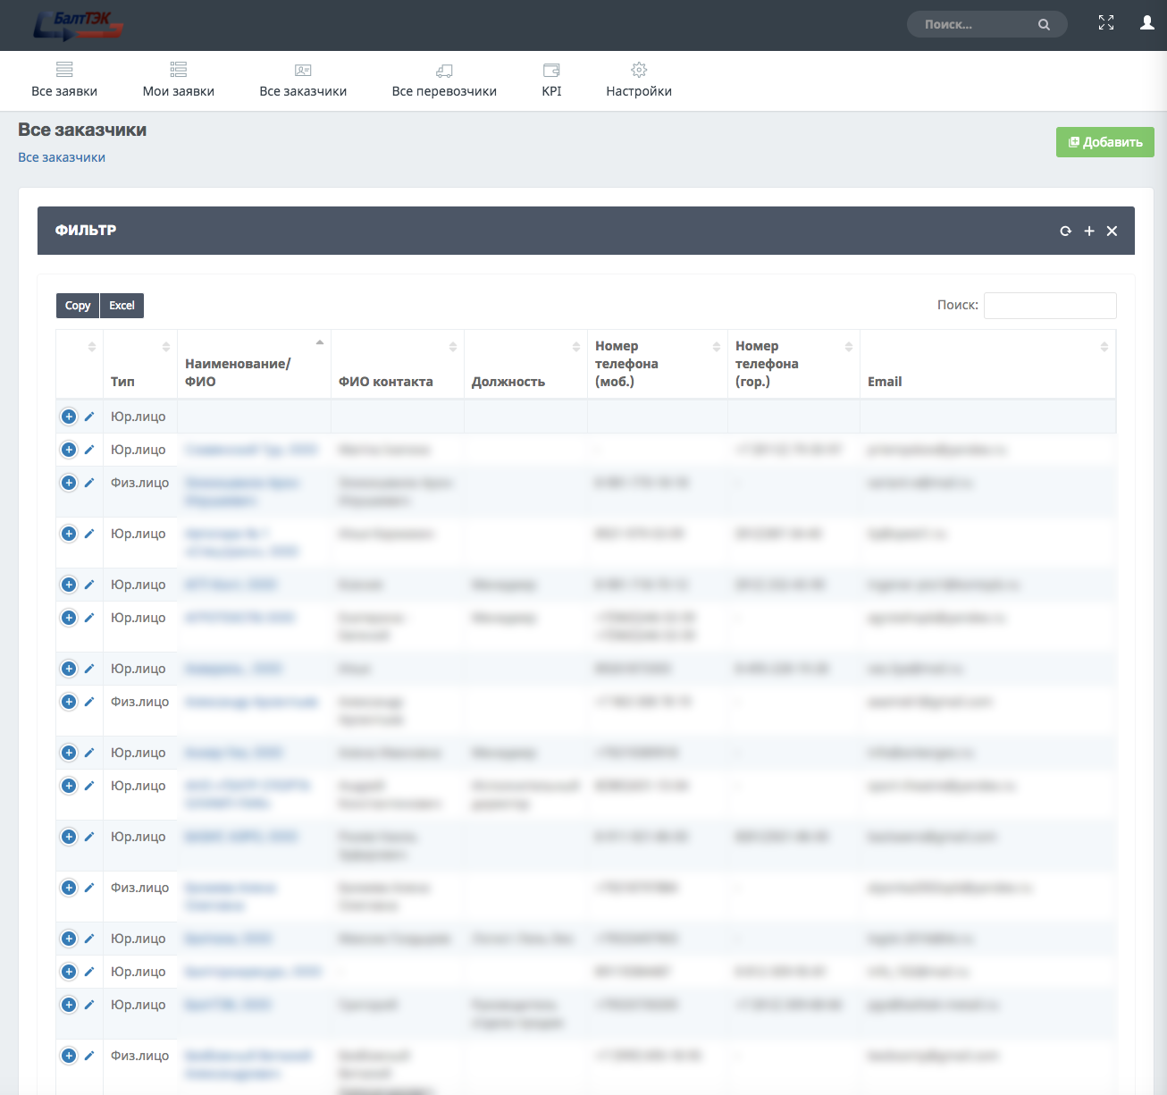This screenshot has width=1167, height=1095.
Task: Click the green Добавить button
Action: [1105, 142]
